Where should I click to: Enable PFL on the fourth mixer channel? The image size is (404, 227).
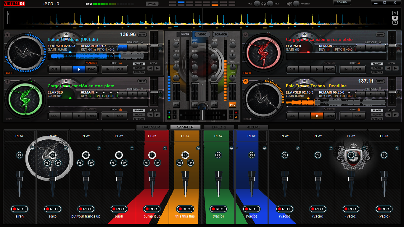[x=232, y=104]
